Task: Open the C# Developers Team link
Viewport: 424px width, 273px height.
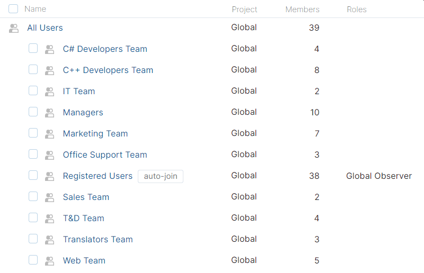Action: click(x=105, y=49)
